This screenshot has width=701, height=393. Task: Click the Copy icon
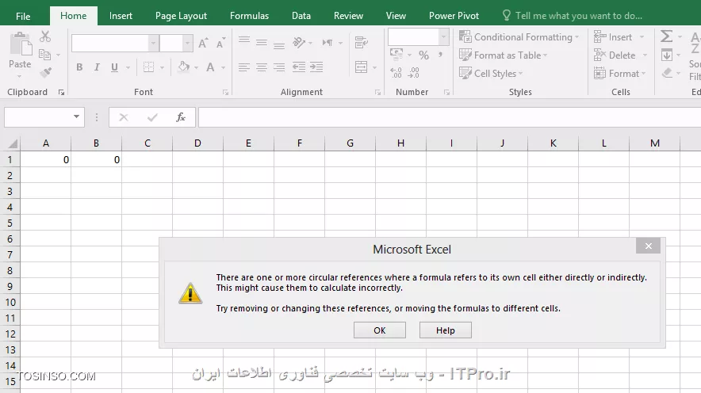[44, 55]
